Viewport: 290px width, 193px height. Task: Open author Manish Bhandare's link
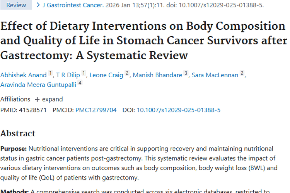click(157, 75)
